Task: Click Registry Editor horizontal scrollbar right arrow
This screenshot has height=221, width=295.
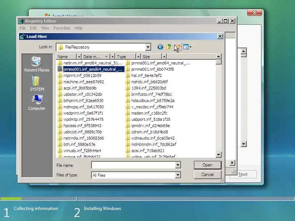Action: click(x=232, y=162)
